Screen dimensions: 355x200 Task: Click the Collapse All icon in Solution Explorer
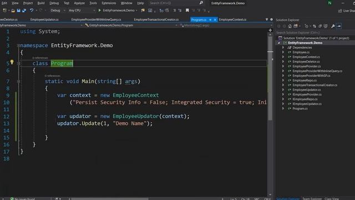pos(320,26)
